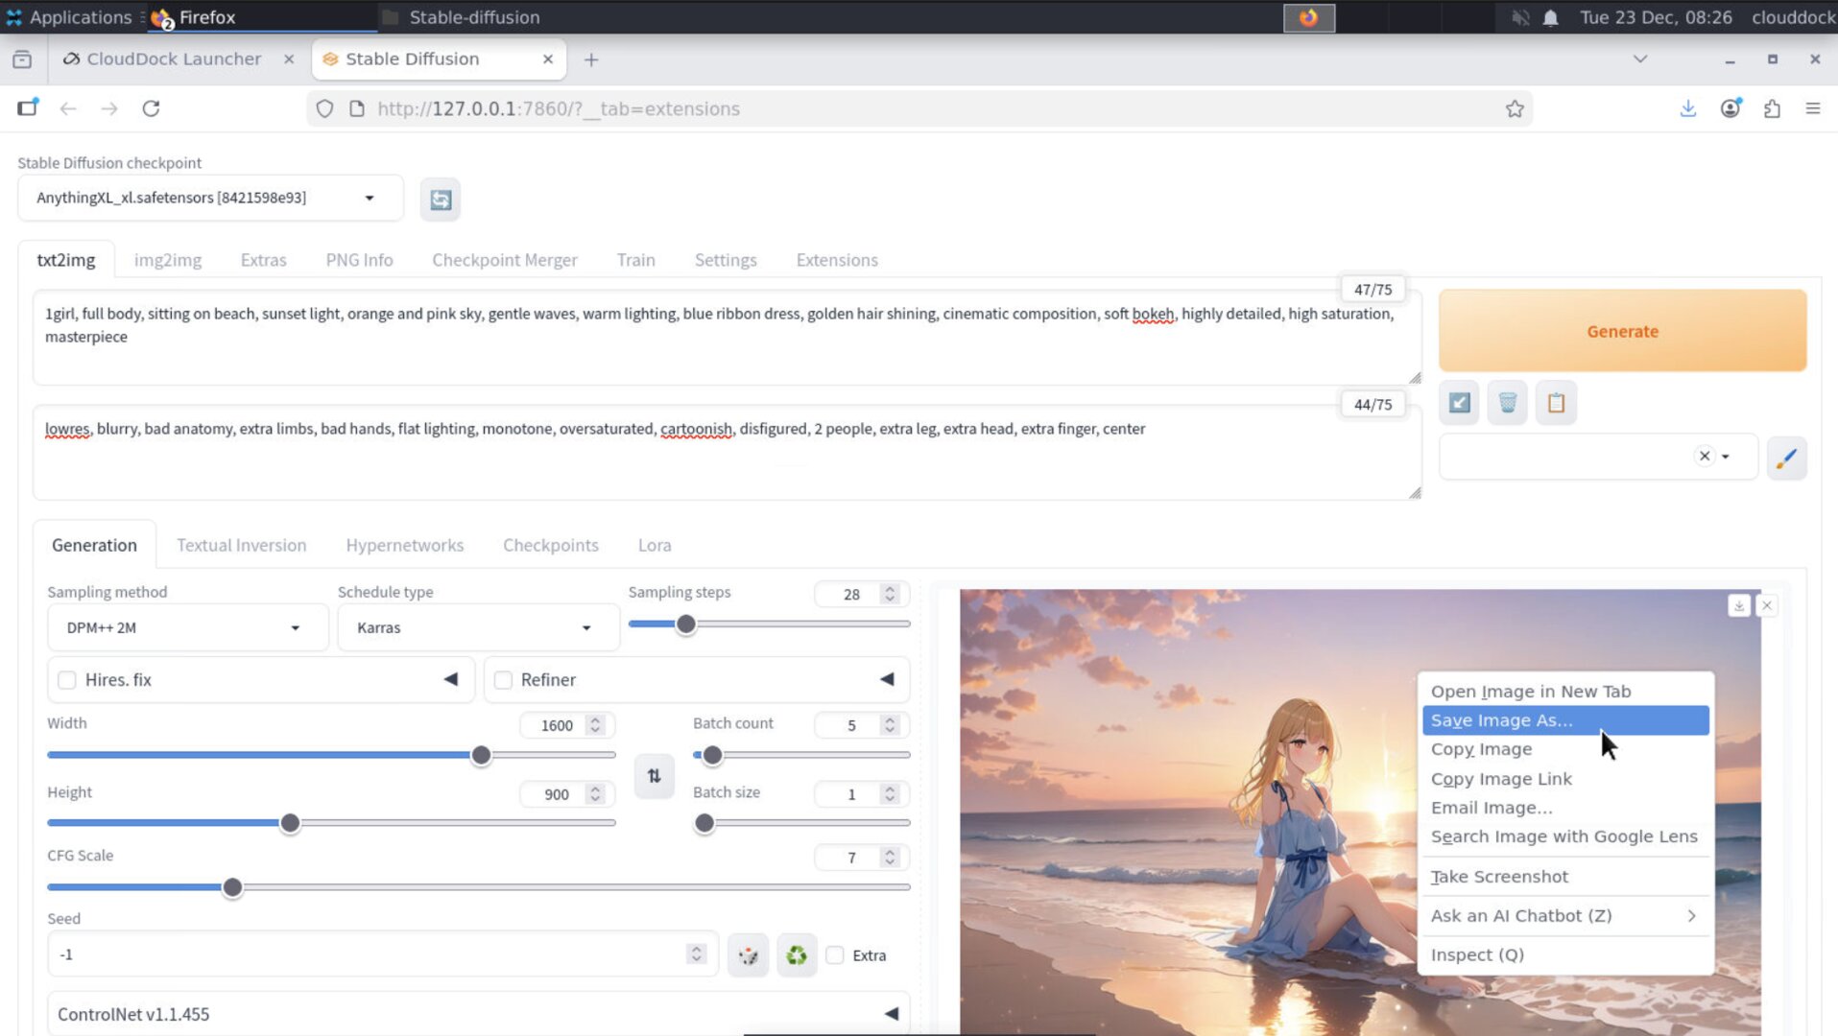The height and width of the screenshot is (1036, 1838).
Task: Click the Generate button
Action: click(x=1621, y=330)
